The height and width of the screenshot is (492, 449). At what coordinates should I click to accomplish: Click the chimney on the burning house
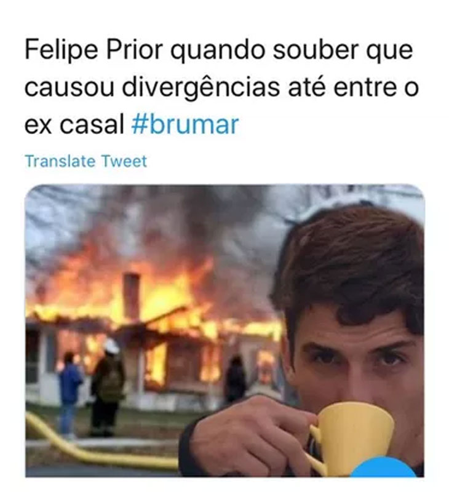[131, 296]
